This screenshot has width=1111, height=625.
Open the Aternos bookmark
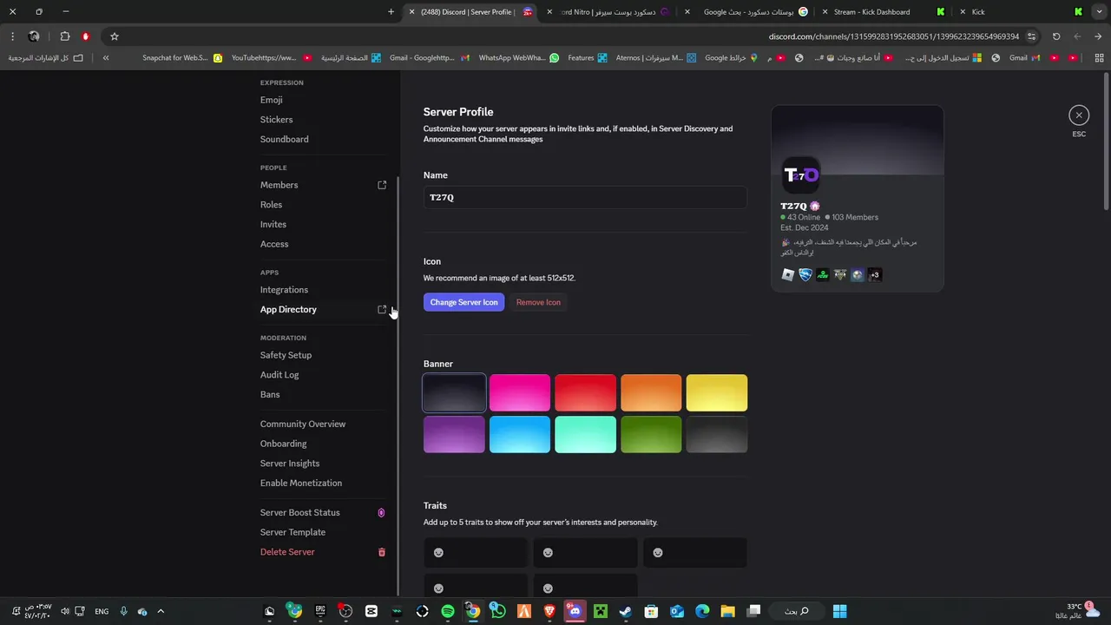(654, 58)
